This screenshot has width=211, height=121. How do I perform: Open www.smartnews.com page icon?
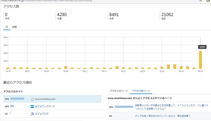coord(32,99)
